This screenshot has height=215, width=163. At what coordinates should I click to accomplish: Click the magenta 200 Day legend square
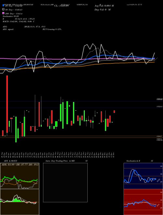(x=3, y=13)
